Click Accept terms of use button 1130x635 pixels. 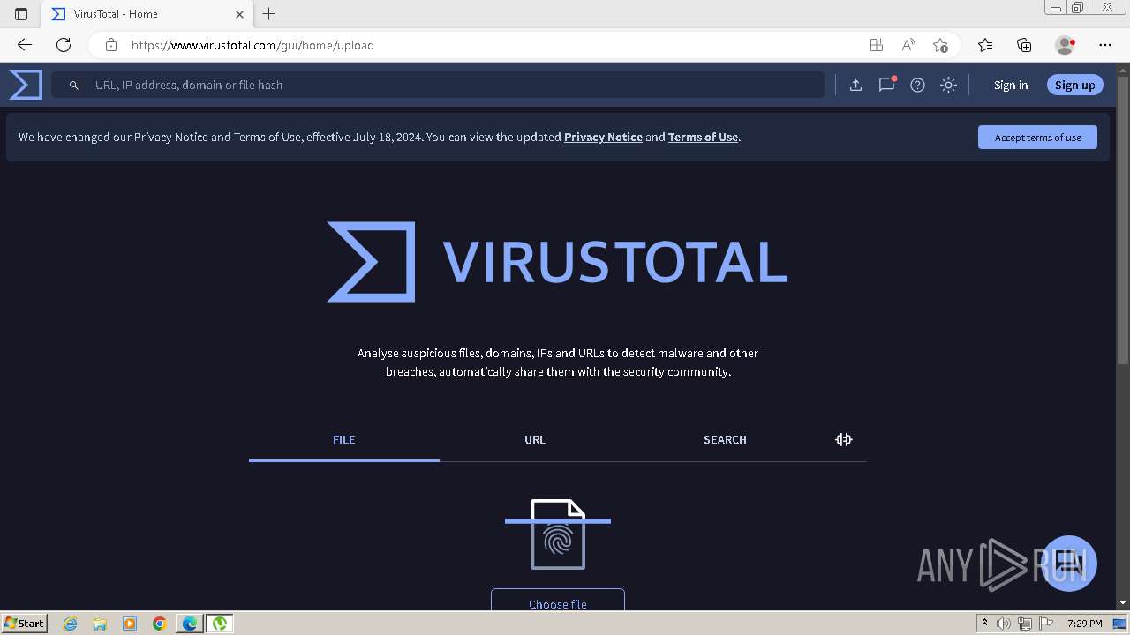[x=1037, y=137]
